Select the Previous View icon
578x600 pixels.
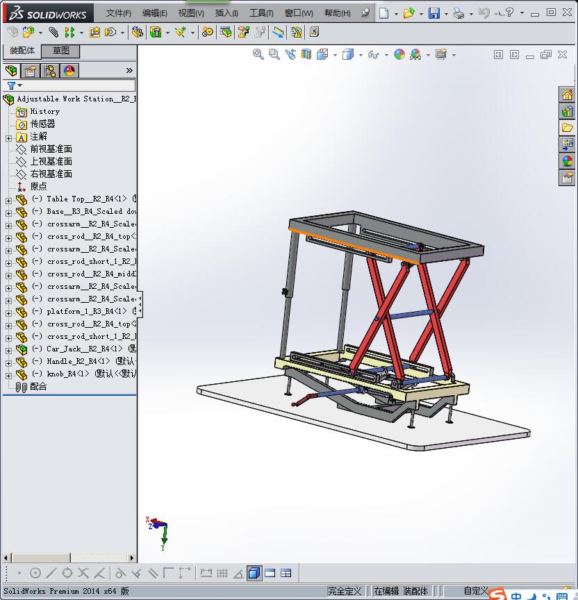[x=290, y=54]
